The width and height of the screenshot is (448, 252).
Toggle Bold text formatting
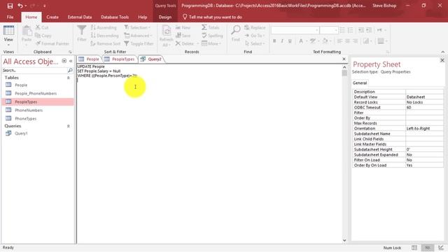274,41
